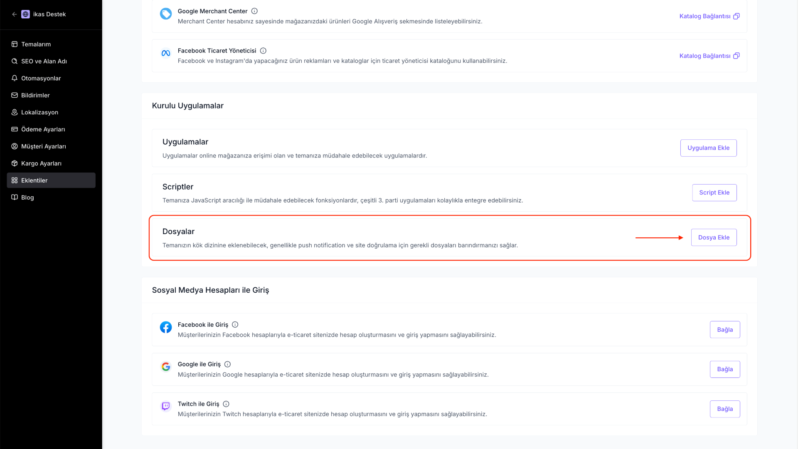
Task: Show info for Twitch ile Giriş
Action: pos(226,404)
